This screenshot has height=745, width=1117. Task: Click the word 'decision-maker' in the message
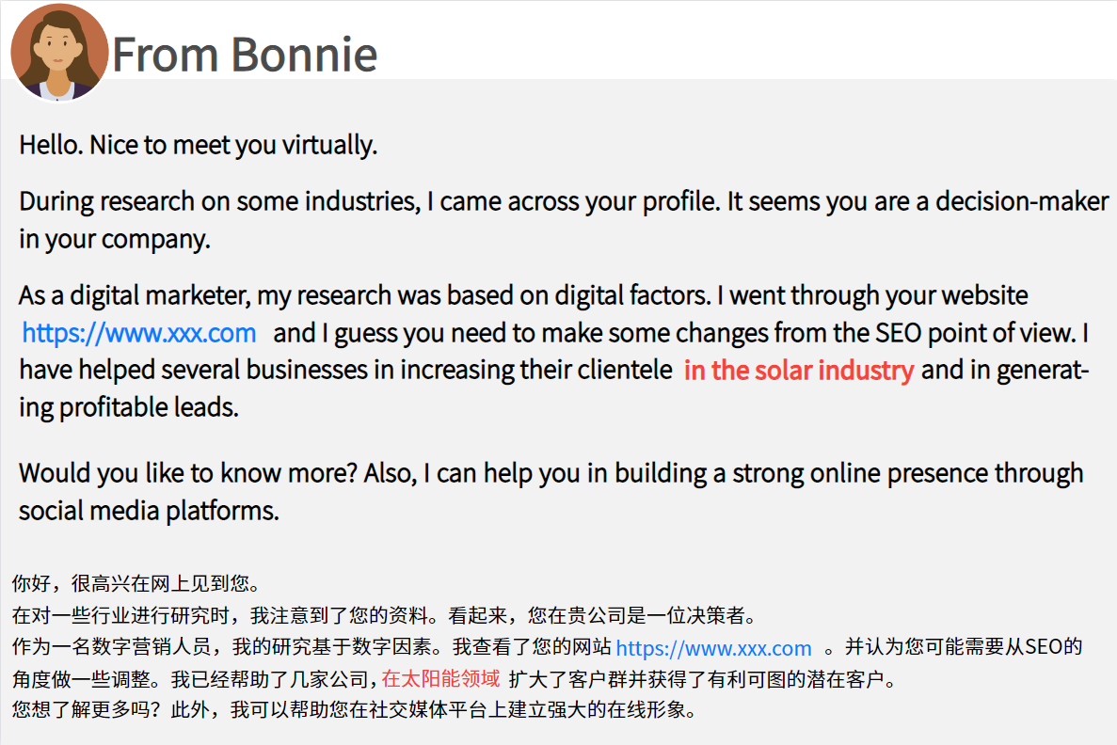tap(1022, 201)
